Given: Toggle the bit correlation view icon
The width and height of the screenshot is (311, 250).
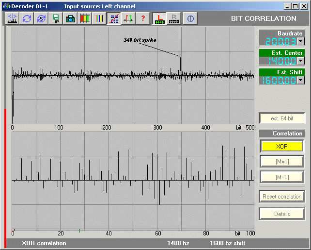Looking at the screenshot, I should point(114,18).
